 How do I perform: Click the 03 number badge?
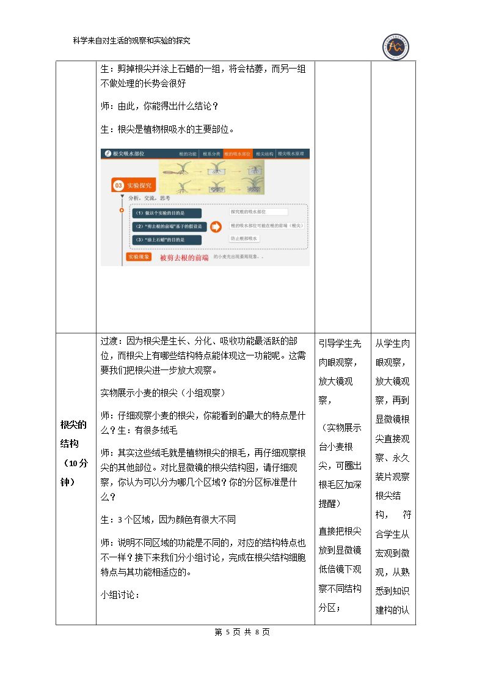point(118,185)
